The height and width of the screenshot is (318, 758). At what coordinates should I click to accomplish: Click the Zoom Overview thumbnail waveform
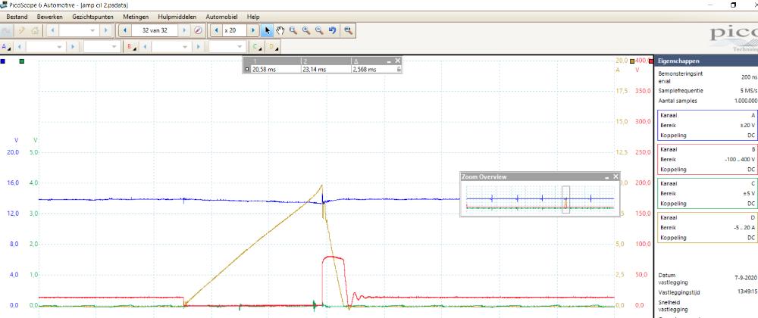[x=539, y=199]
